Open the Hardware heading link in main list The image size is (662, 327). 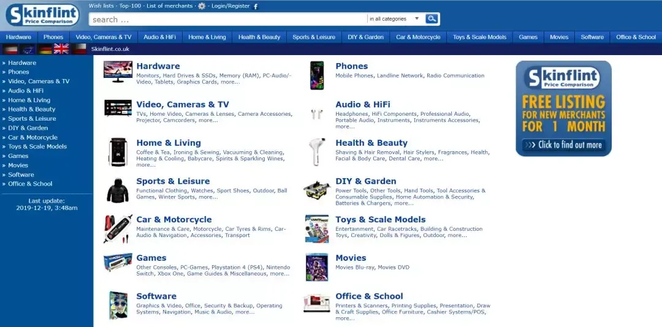(x=158, y=66)
